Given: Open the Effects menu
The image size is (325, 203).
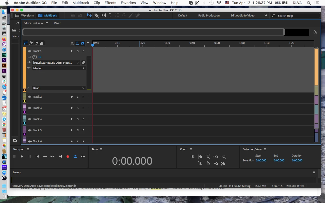Looking at the screenshot, I should coord(110,3).
